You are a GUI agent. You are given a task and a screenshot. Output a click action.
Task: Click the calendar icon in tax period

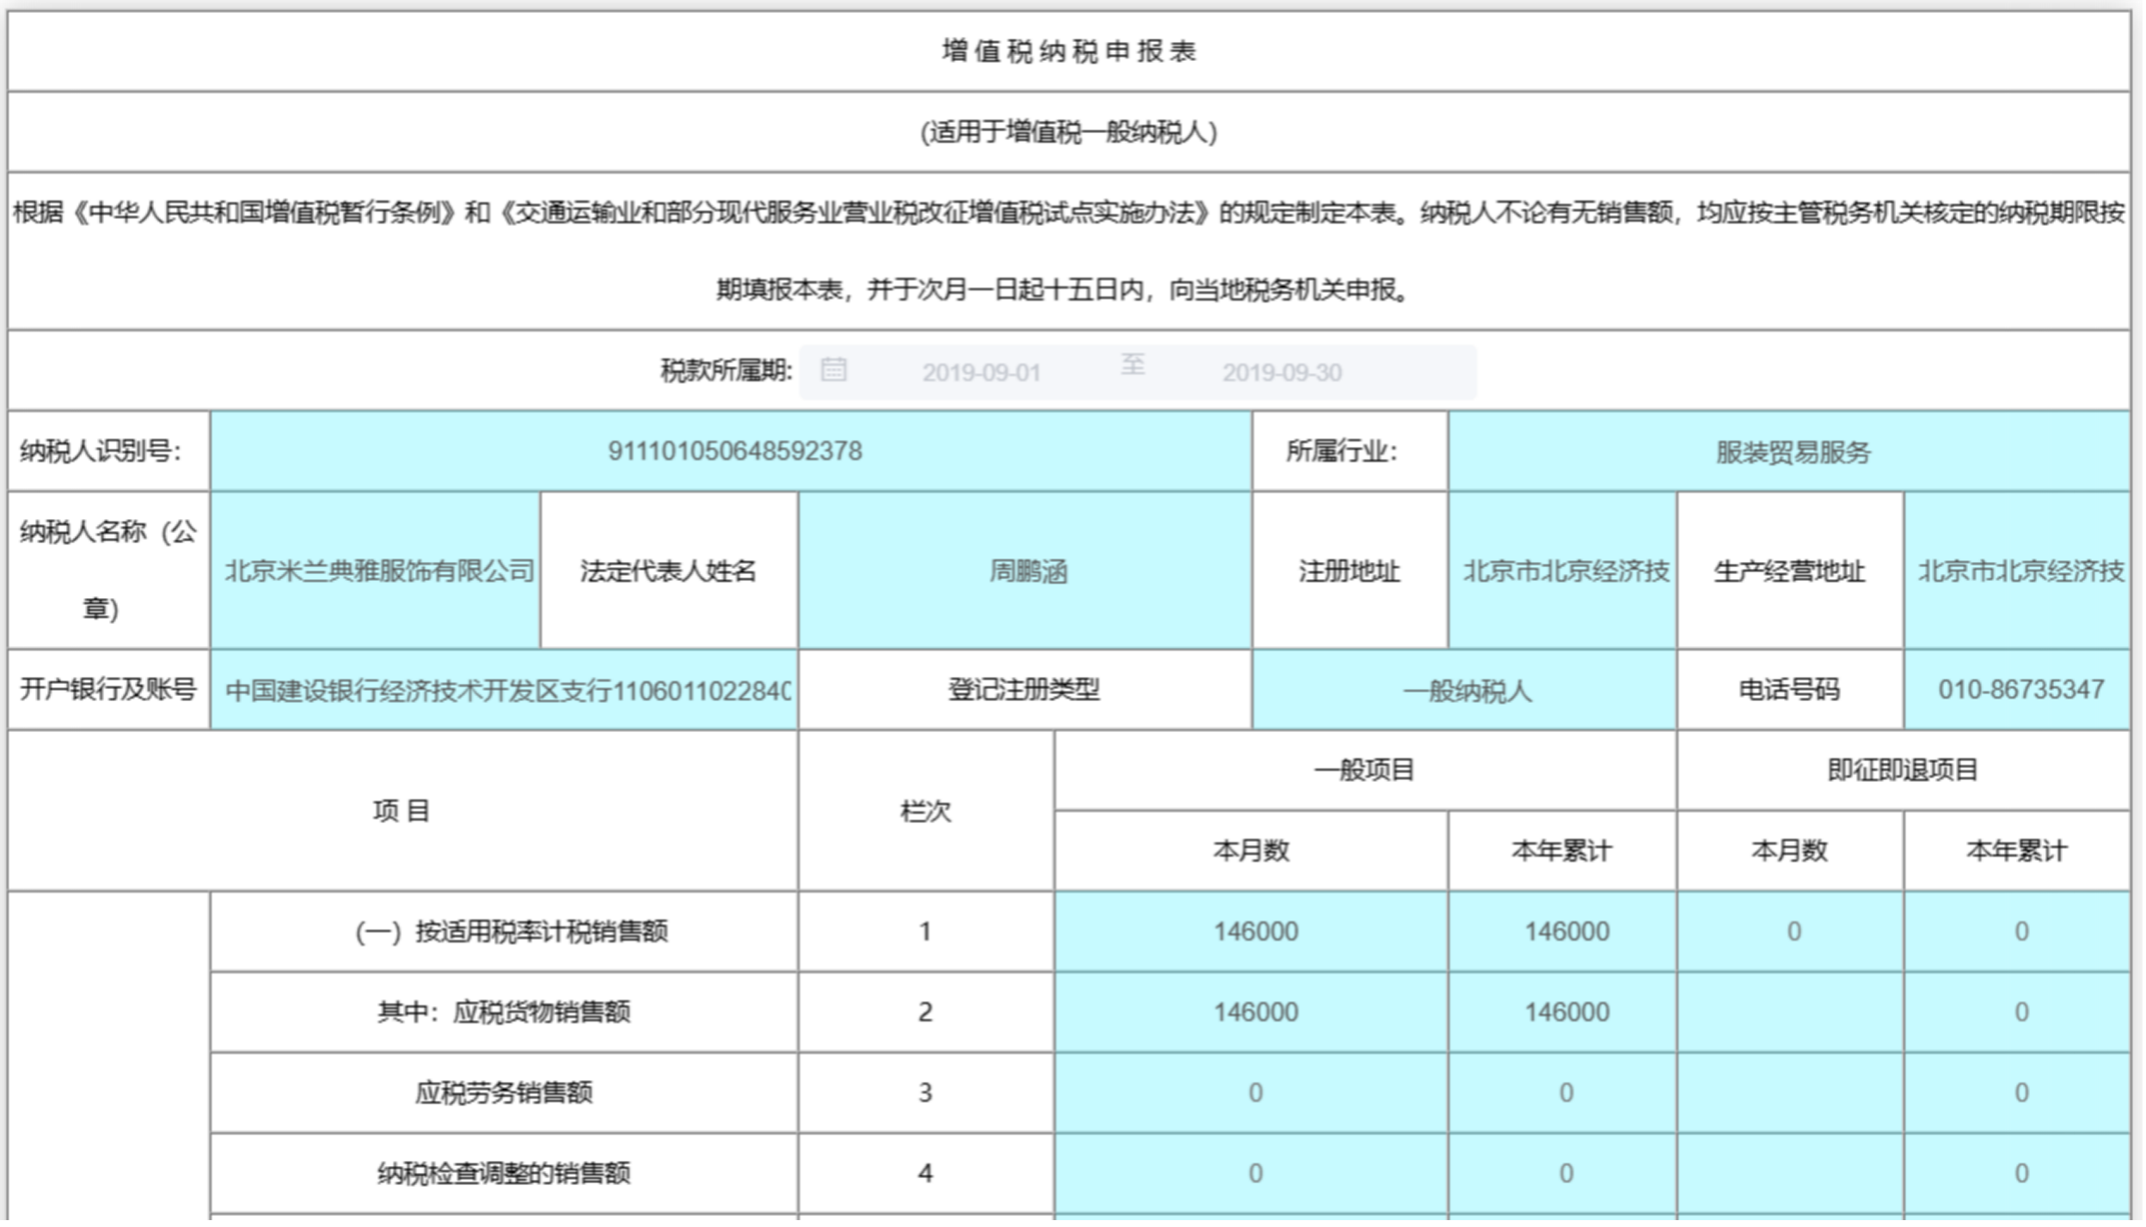(x=833, y=370)
